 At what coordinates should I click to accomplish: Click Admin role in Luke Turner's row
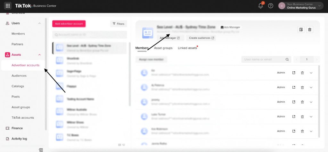coord(281,116)
